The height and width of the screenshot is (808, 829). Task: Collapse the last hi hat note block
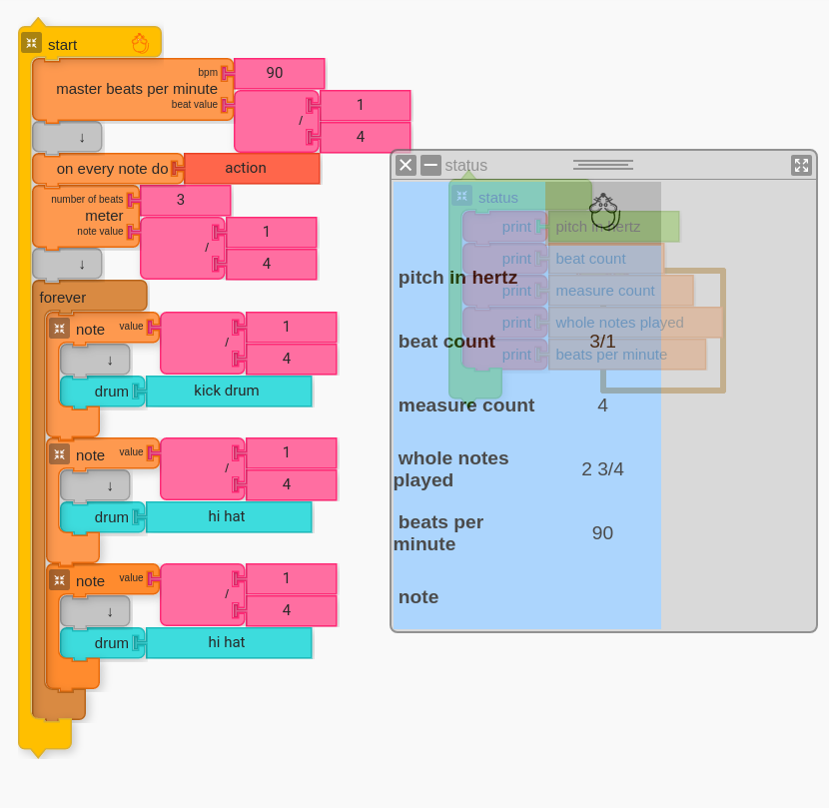(59, 580)
